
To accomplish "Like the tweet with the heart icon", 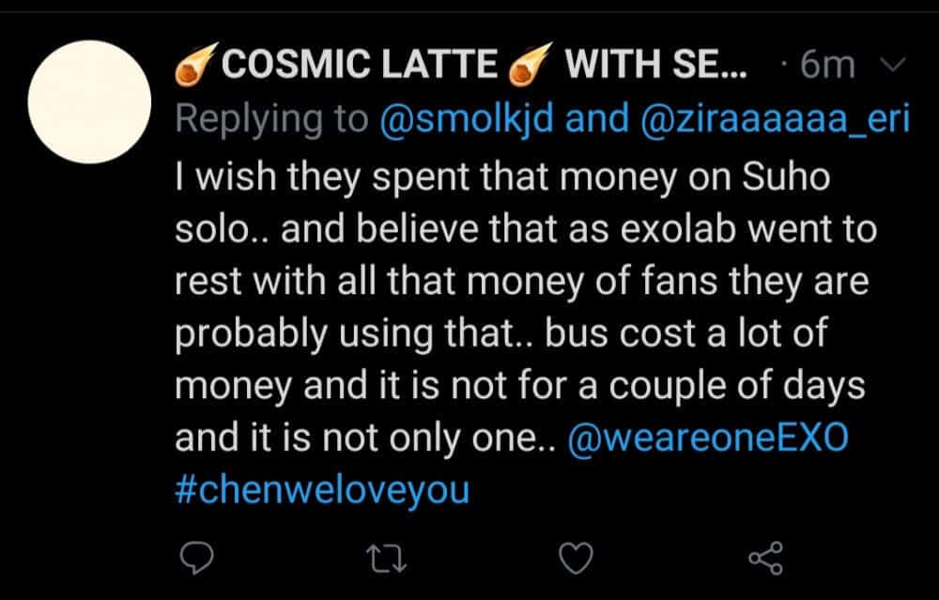I will coord(575,560).
